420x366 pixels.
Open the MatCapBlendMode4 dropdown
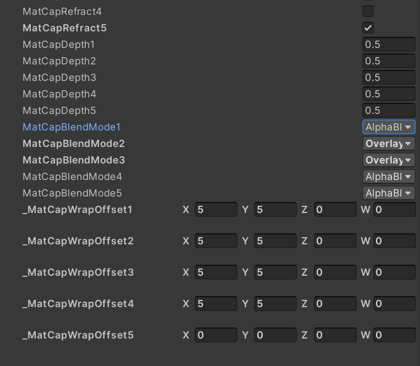coord(389,177)
